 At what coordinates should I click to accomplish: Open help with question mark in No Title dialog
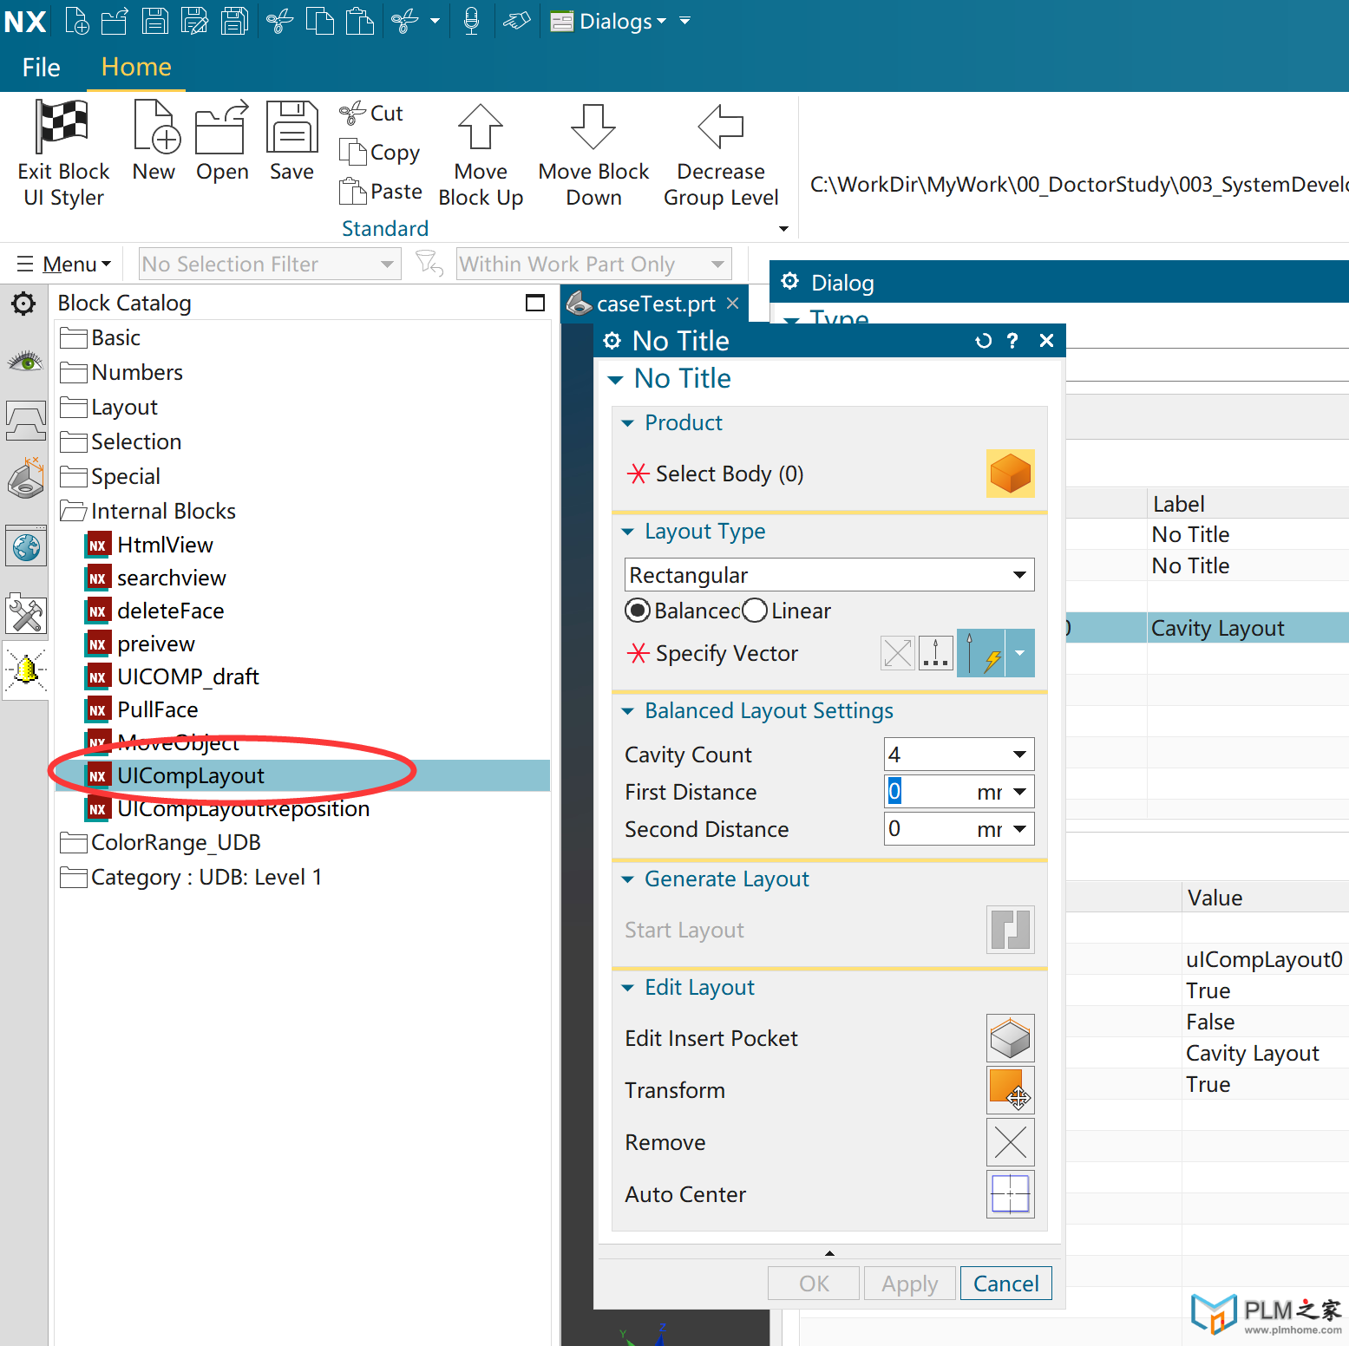pyautogui.click(x=1012, y=341)
